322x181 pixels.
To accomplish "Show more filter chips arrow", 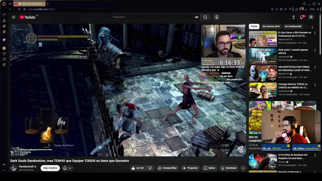I will point(312,27).
